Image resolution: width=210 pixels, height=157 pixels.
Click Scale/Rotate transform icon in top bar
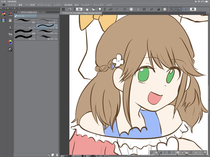coord(144,9)
